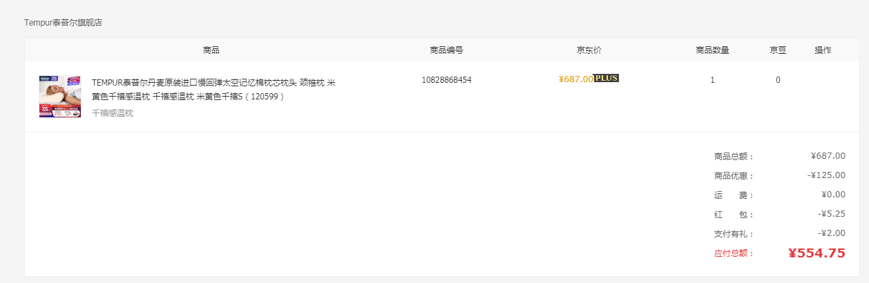Click the 商品总额 amount ¥687.00
Image resolution: width=869 pixels, height=283 pixels.
[x=828, y=156]
